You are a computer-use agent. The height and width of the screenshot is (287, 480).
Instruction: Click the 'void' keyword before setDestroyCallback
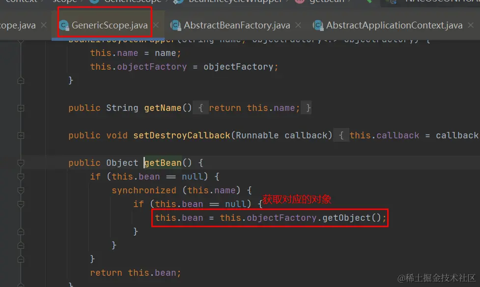(x=116, y=135)
